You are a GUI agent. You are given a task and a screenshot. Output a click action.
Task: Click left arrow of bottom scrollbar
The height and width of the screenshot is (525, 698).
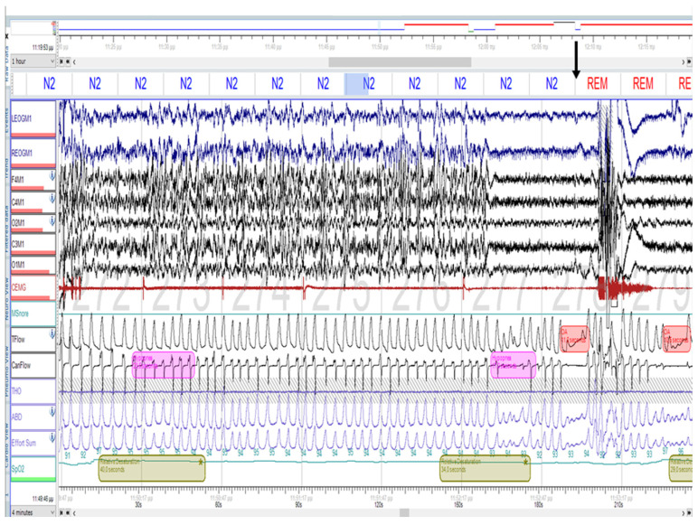pyautogui.click(x=74, y=512)
